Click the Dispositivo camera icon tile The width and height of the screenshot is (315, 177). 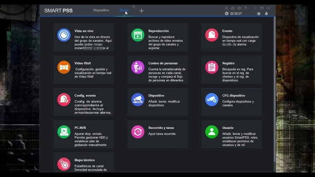[x=138, y=100]
